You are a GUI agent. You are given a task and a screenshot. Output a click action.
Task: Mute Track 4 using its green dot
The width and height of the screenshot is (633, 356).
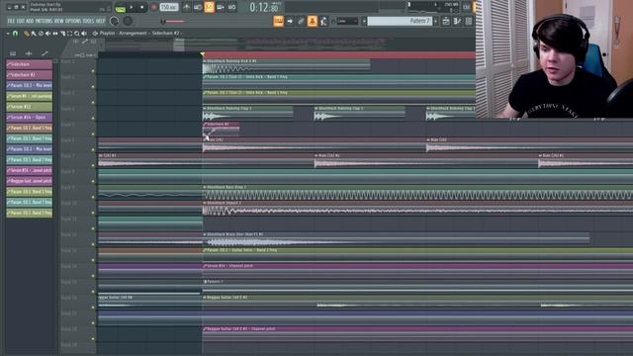[93, 119]
